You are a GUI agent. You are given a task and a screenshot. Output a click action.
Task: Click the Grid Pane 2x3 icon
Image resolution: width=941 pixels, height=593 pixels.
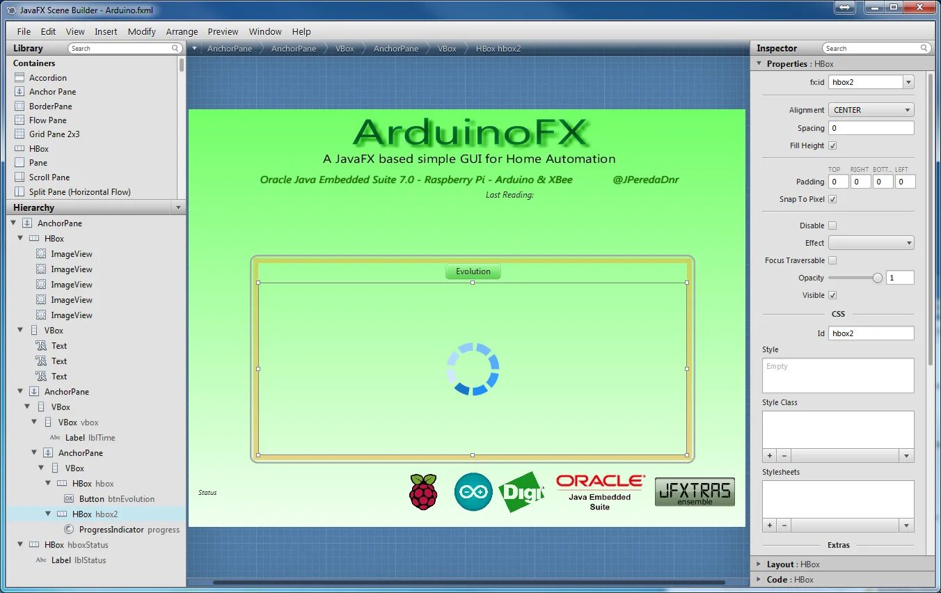19,134
